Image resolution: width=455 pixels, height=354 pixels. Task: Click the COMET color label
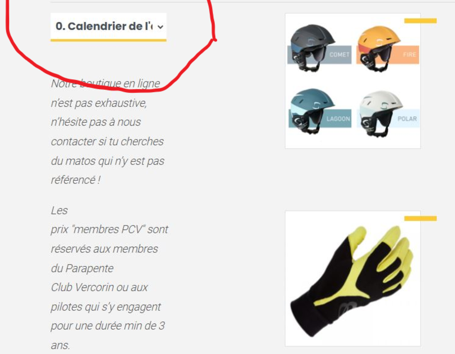coord(339,55)
